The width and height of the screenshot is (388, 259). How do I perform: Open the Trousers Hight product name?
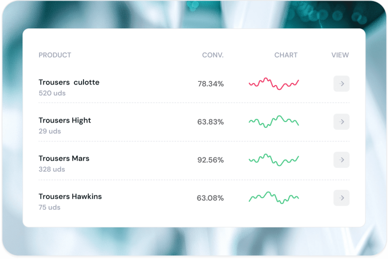point(65,120)
